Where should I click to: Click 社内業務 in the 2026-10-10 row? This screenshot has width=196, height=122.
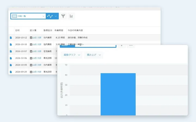(x=47, y=44)
